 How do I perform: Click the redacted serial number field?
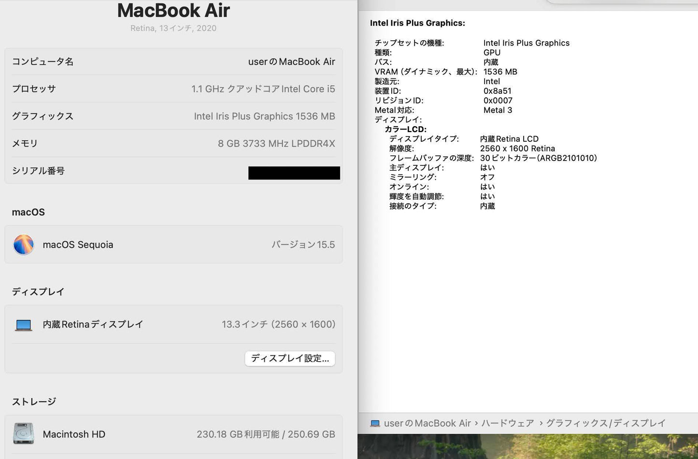294,173
